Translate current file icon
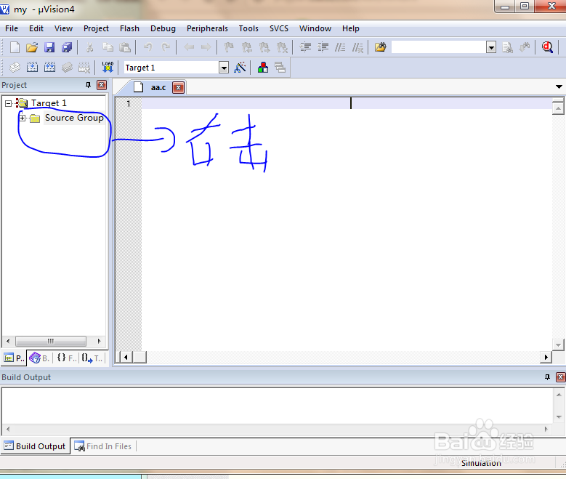The height and width of the screenshot is (479, 566). [15, 68]
